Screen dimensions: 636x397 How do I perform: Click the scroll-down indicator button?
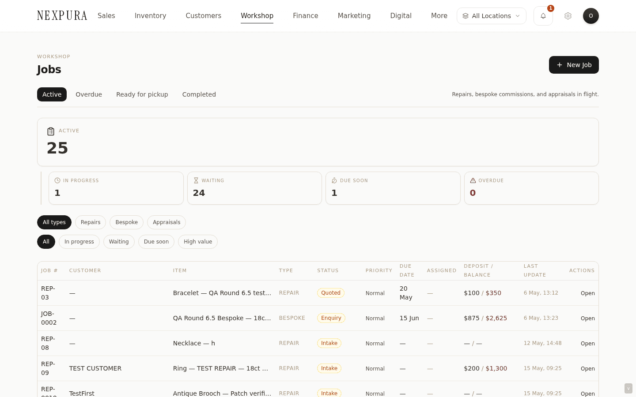point(628,389)
